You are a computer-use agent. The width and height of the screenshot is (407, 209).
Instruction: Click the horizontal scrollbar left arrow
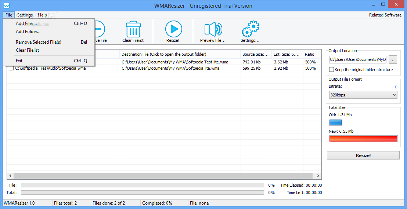point(10,176)
